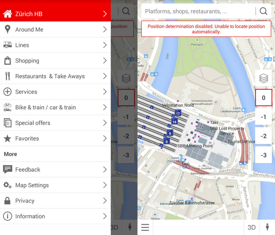Open the Map Settings entry
The image size is (275, 235).
click(55, 185)
